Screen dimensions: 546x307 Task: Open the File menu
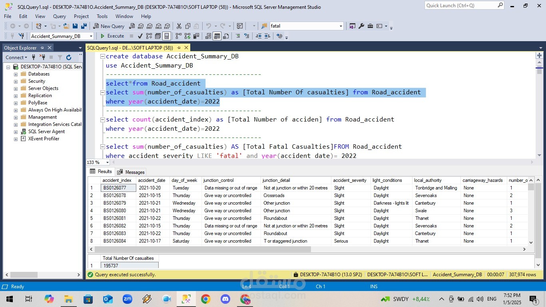click(8, 16)
